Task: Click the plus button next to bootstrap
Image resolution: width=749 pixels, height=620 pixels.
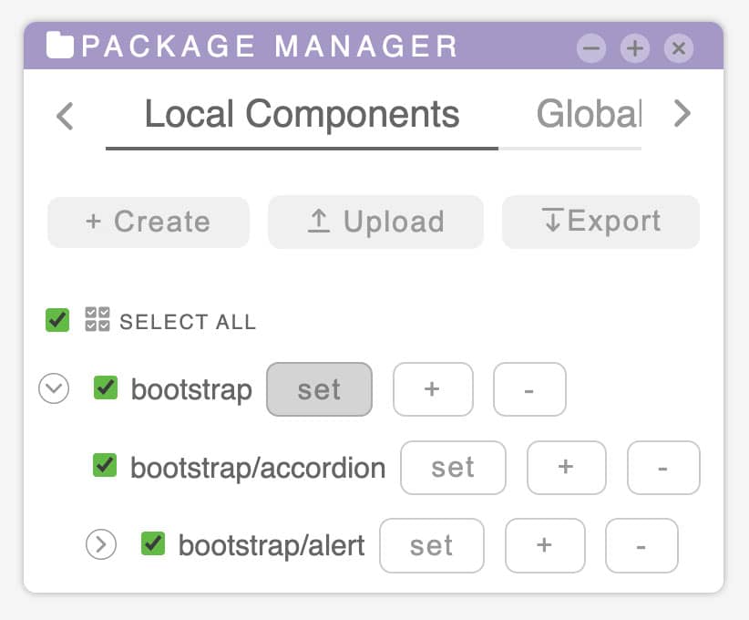Action: [433, 389]
